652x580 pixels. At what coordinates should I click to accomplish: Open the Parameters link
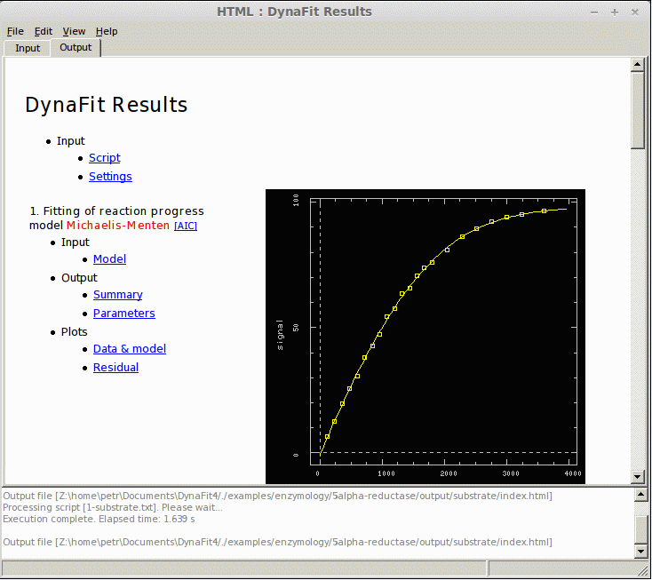click(123, 313)
